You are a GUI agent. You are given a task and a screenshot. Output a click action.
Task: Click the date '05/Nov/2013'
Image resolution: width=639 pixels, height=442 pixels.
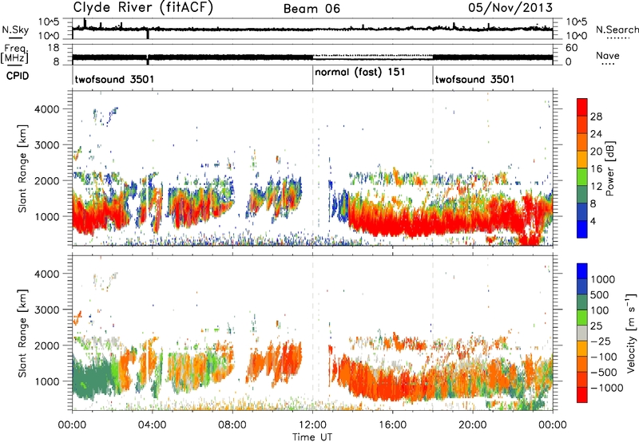pyautogui.click(x=510, y=7)
